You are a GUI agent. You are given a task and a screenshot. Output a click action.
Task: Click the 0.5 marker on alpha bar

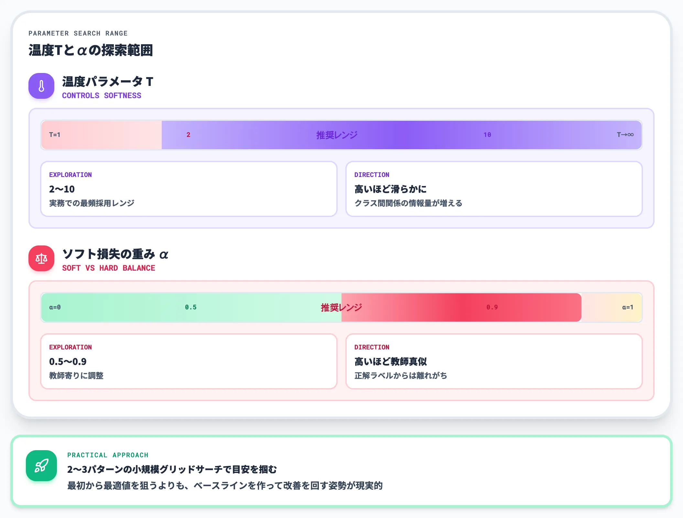point(191,307)
